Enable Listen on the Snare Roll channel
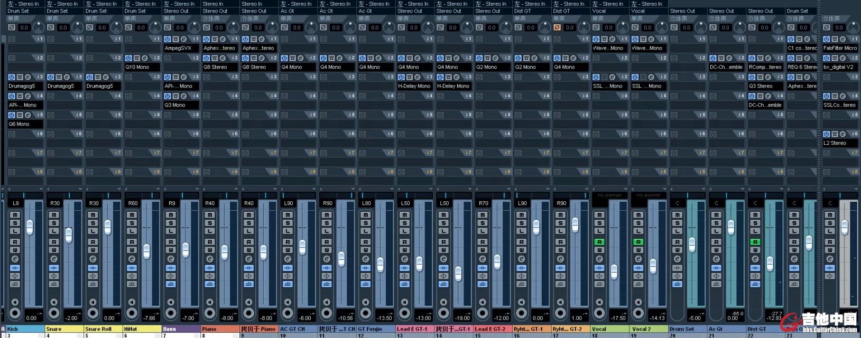861x338 pixels. 93,231
